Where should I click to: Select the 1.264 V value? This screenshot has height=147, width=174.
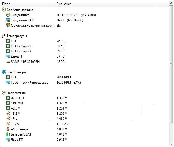[x=62, y=108]
